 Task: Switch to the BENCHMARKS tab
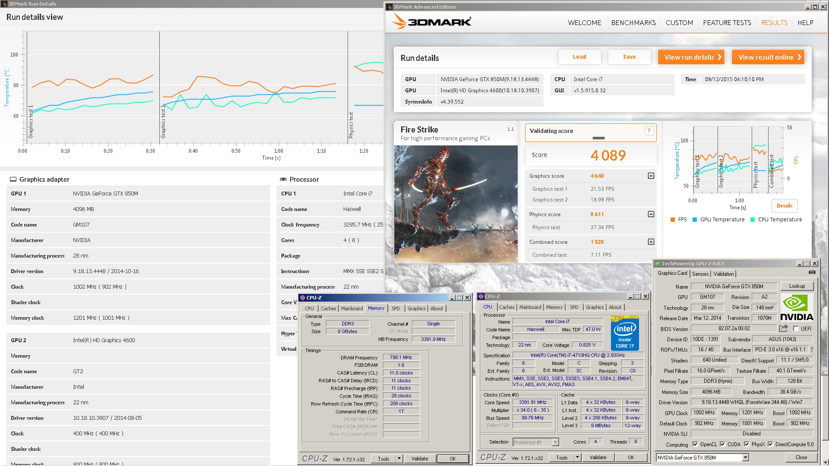[633, 22]
